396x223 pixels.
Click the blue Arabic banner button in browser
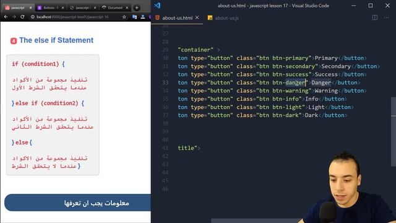tap(77, 203)
